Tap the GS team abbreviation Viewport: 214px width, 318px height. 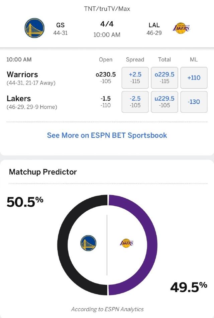61,25
